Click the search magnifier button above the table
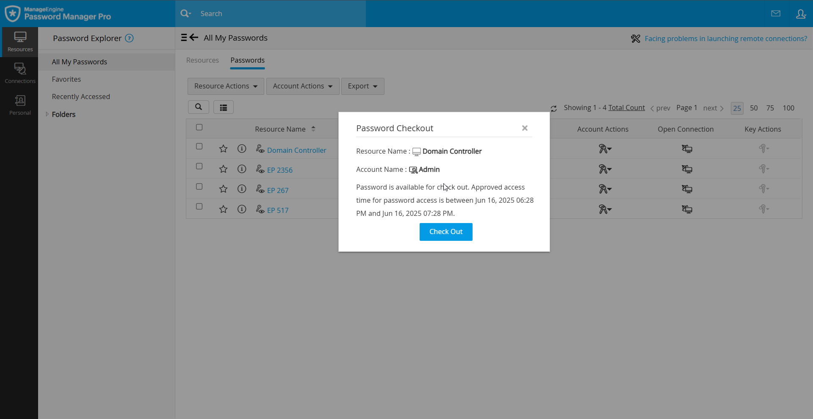Viewport: 813px width, 419px height. (199, 107)
